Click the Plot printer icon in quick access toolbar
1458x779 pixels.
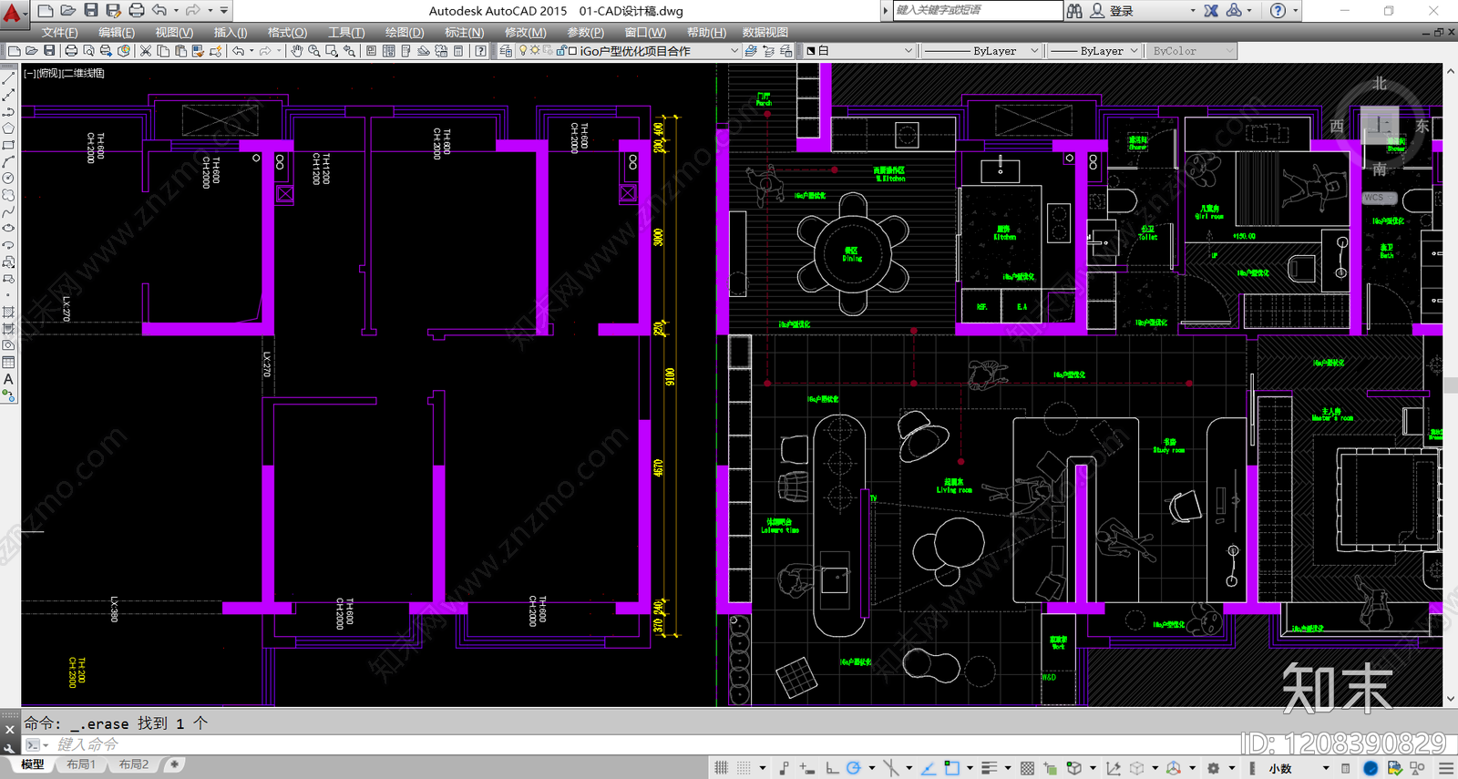point(137,10)
